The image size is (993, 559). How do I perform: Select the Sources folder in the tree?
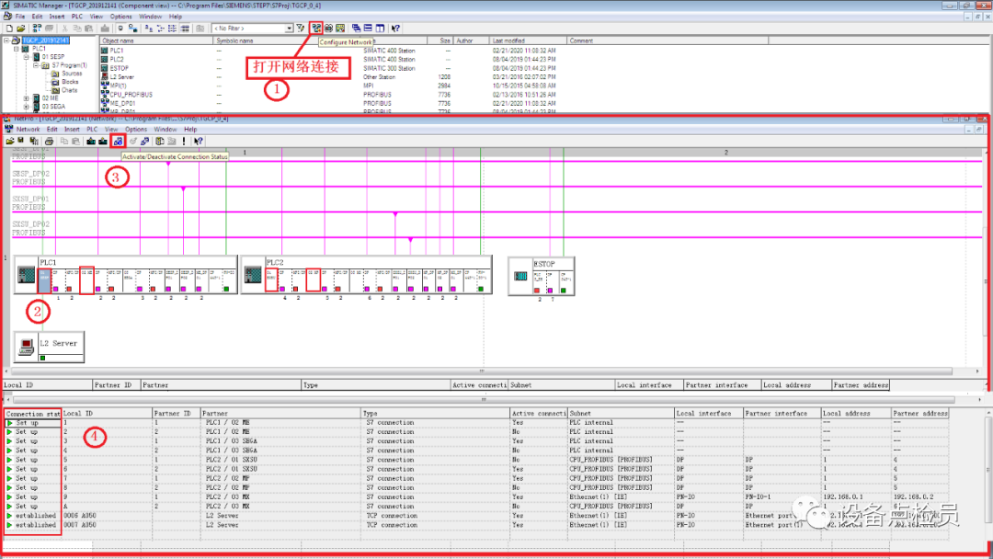(72, 74)
